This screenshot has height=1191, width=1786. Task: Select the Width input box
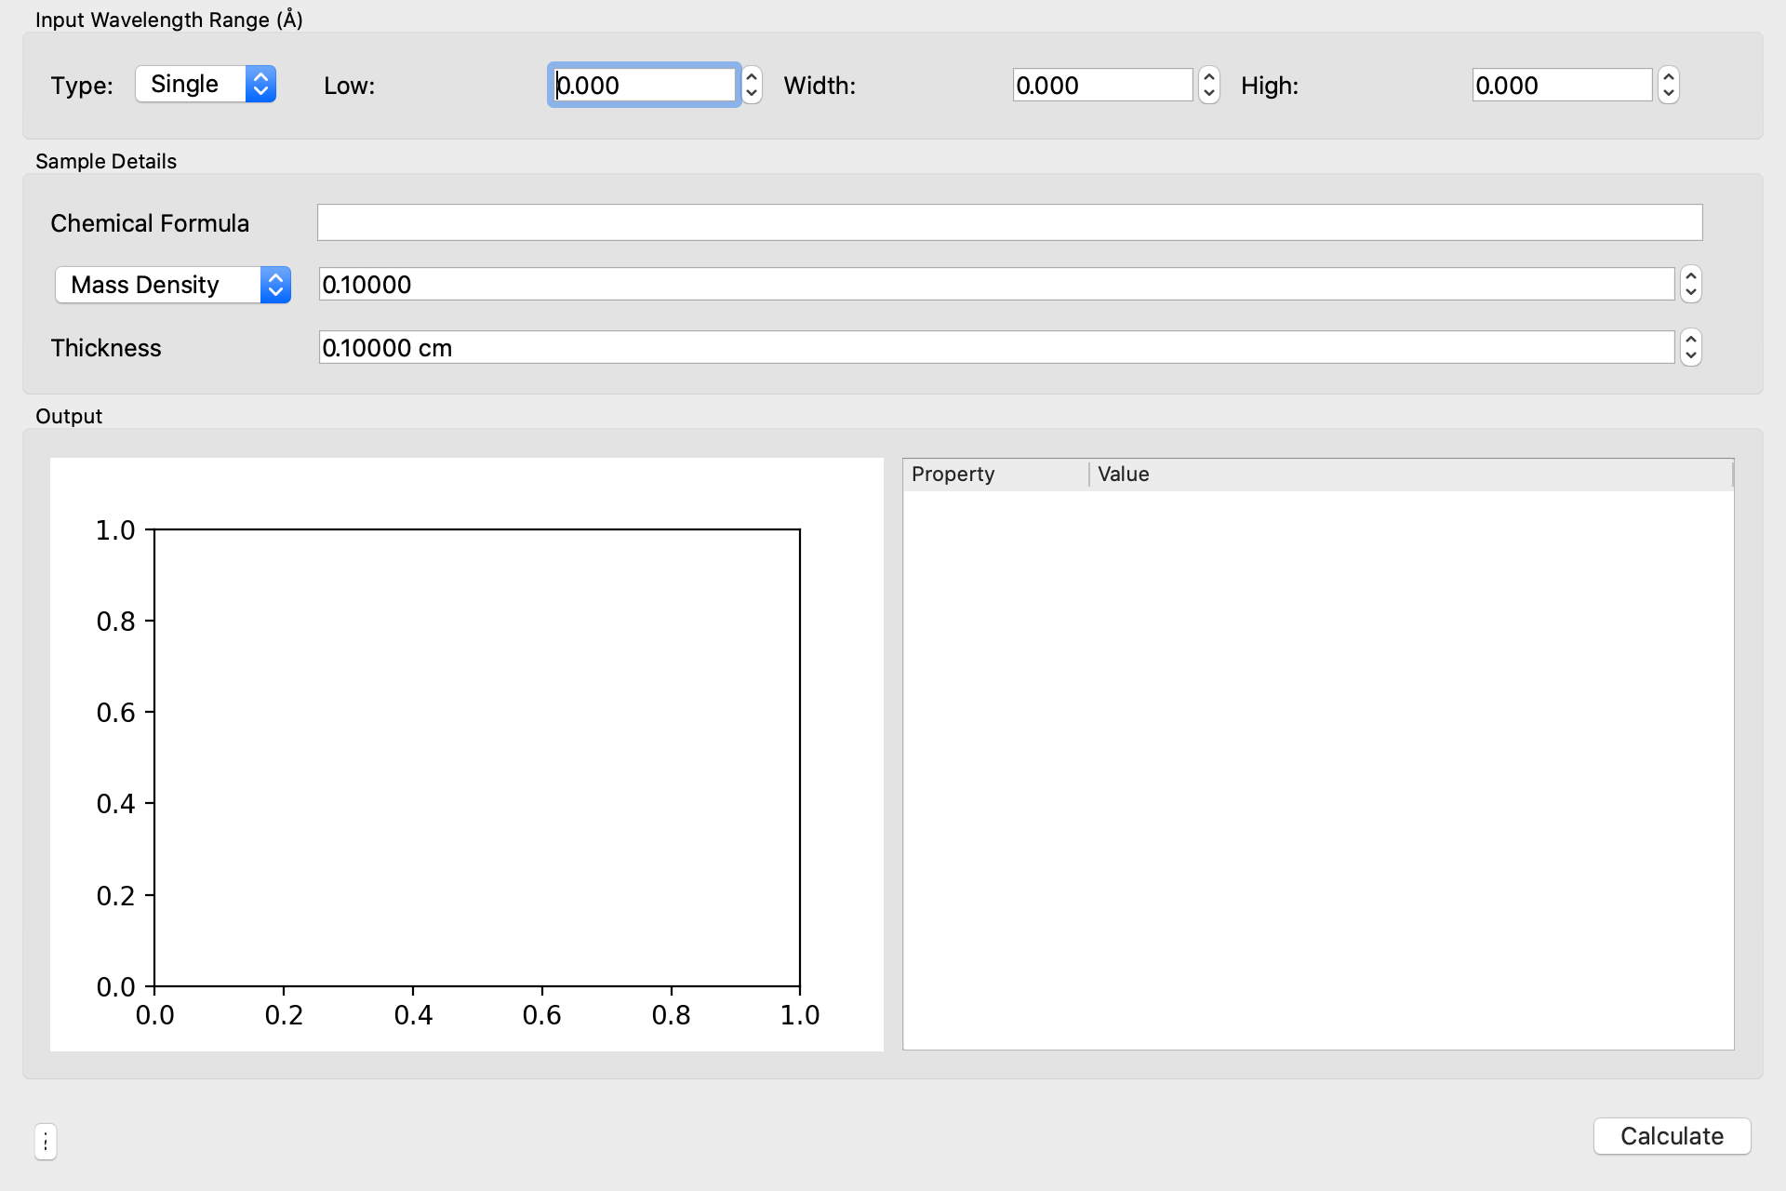(x=1102, y=85)
